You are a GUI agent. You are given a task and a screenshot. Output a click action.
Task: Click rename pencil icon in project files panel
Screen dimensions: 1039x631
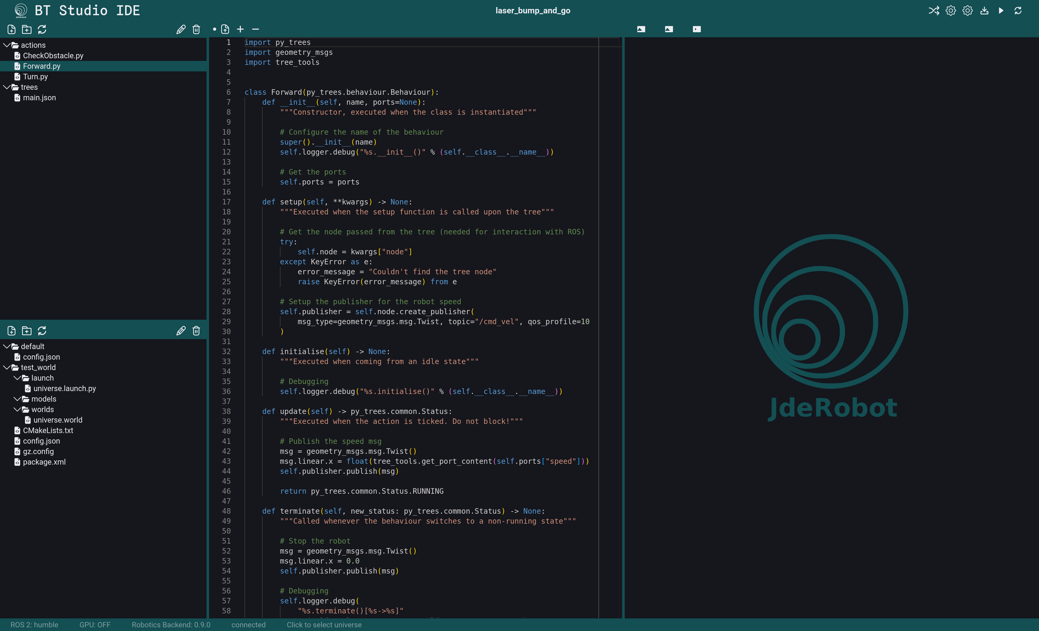181,29
